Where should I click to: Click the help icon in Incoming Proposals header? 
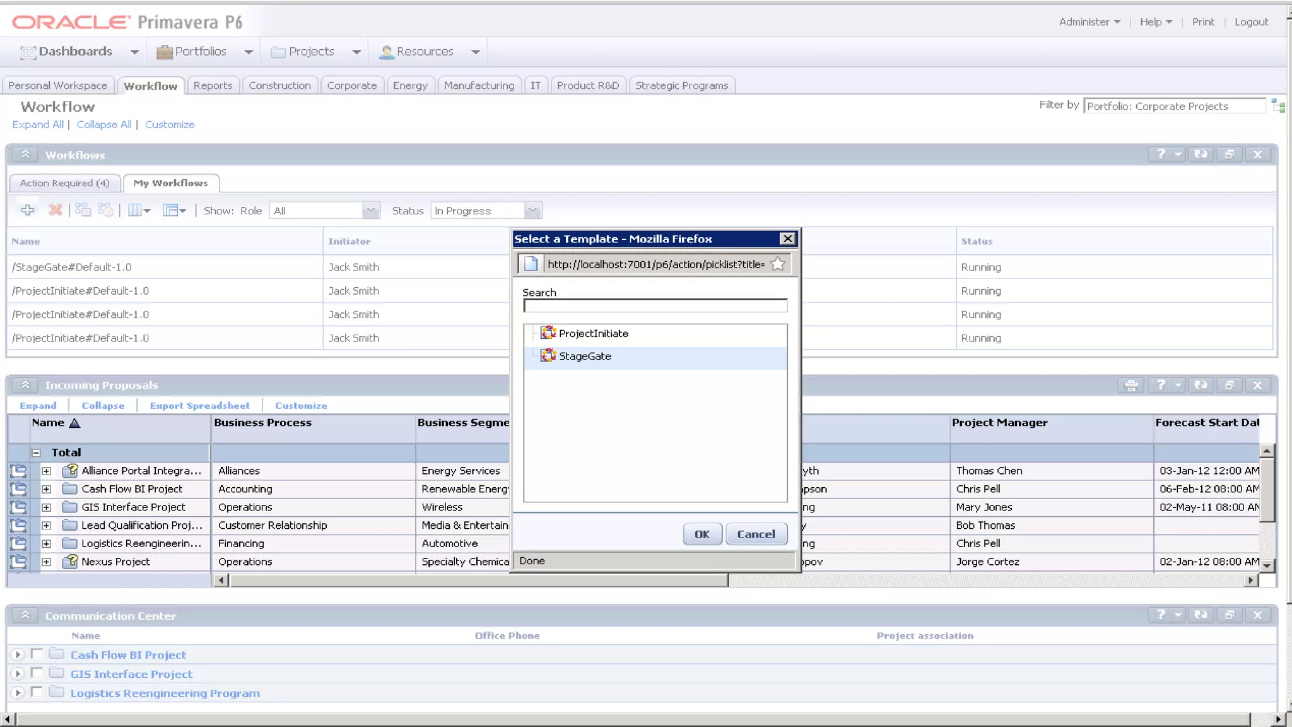[1161, 385]
